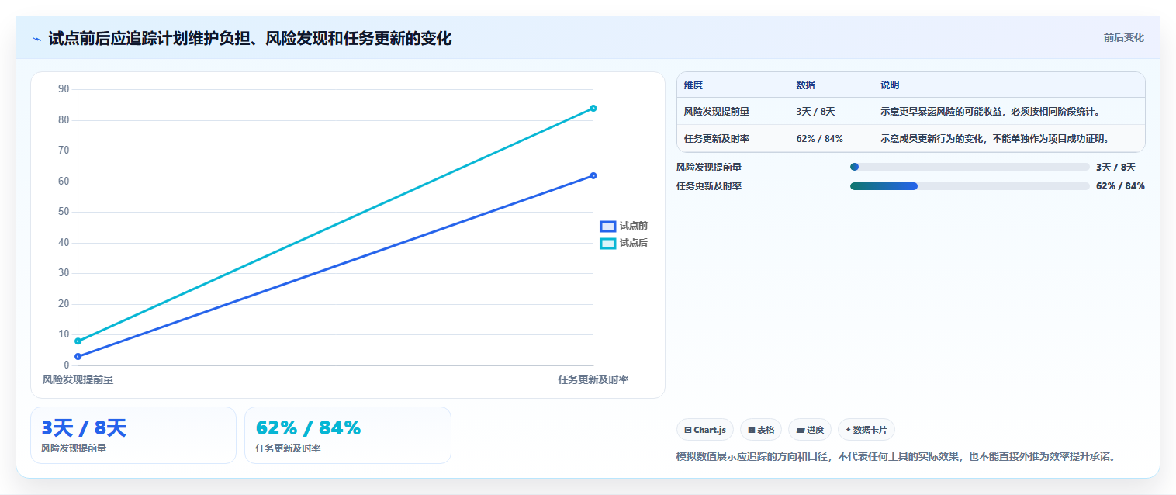1176x495 pixels.
Task: Toggle the 试点后 legend item
Action: 624,243
